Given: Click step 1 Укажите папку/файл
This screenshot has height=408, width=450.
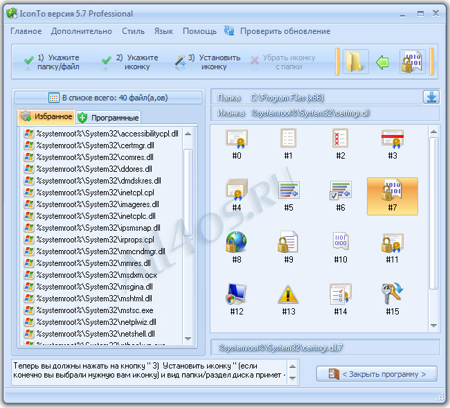Looking at the screenshot, I should (x=52, y=62).
